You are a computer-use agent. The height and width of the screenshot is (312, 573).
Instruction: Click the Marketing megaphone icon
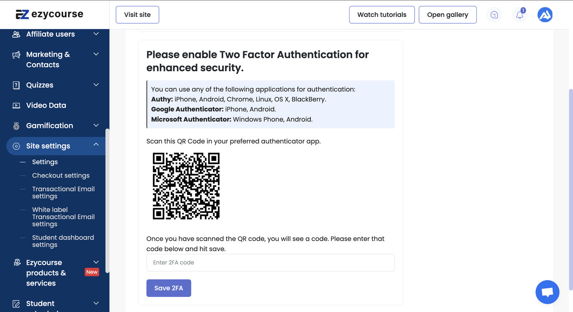pyautogui.click(x=16, y=55)
